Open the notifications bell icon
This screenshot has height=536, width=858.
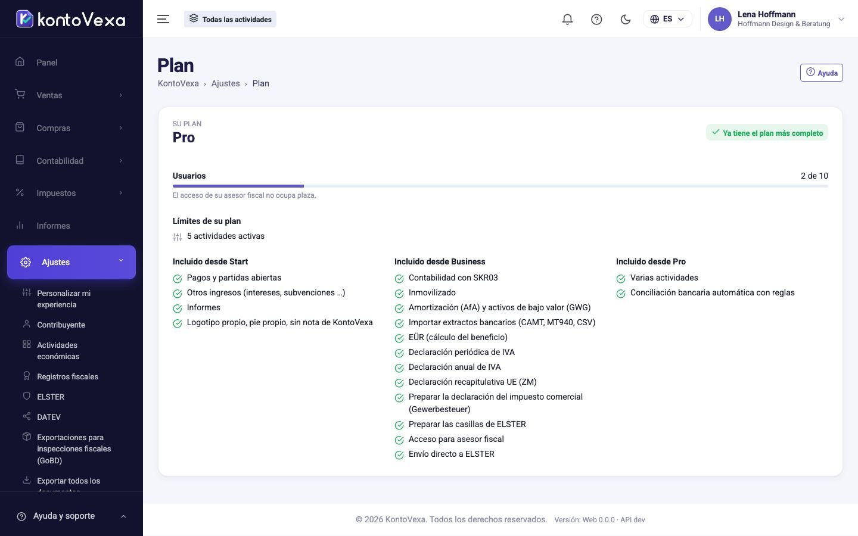[x=567, y=19]
